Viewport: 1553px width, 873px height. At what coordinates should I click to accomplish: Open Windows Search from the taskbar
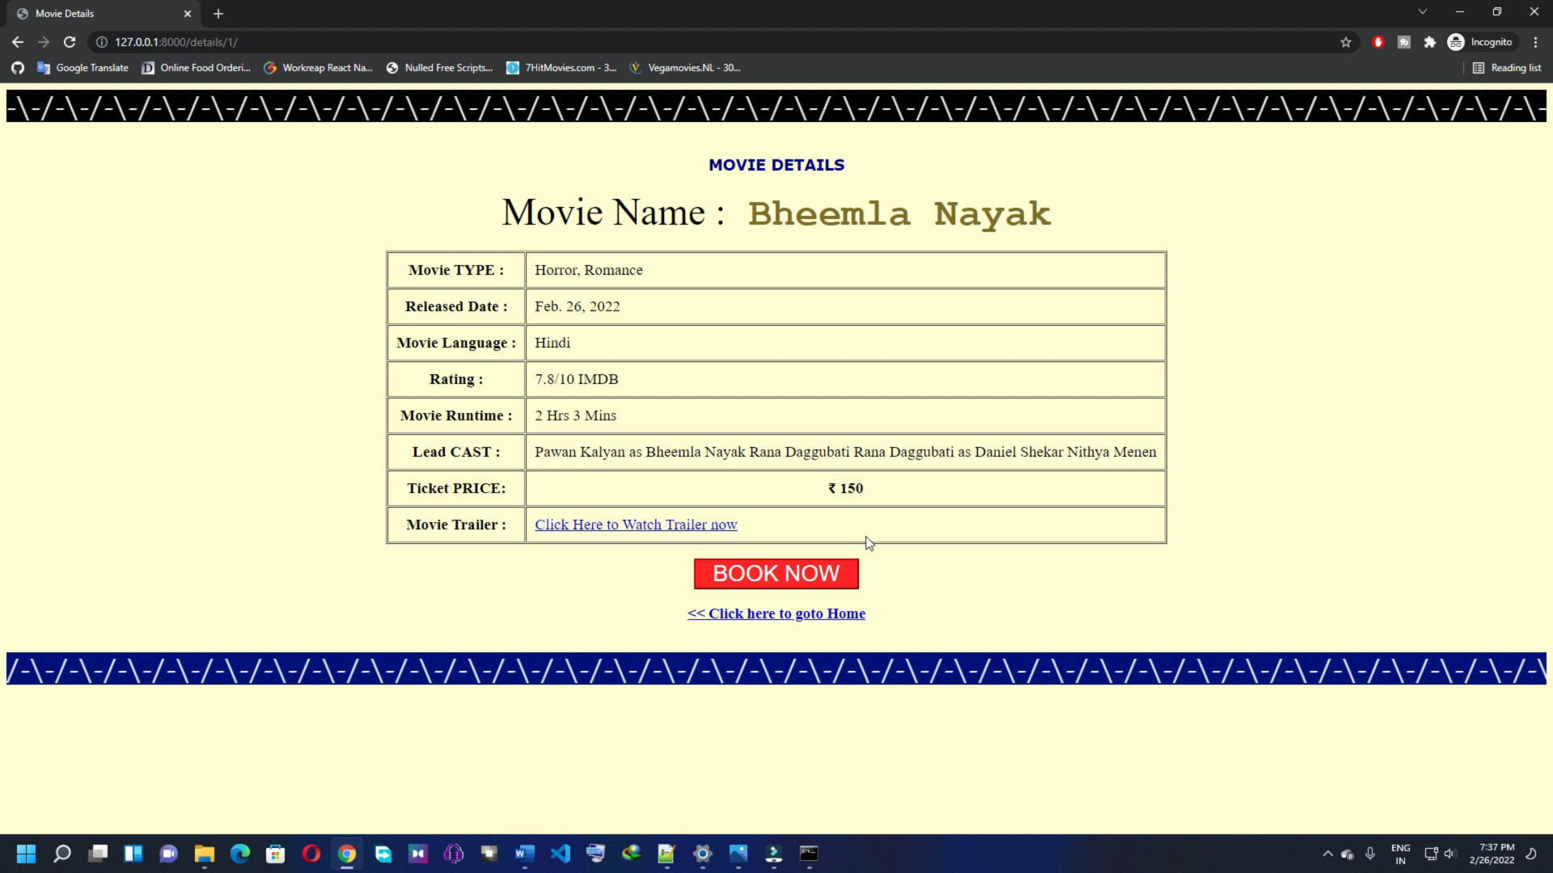click(x=62, y=854)
